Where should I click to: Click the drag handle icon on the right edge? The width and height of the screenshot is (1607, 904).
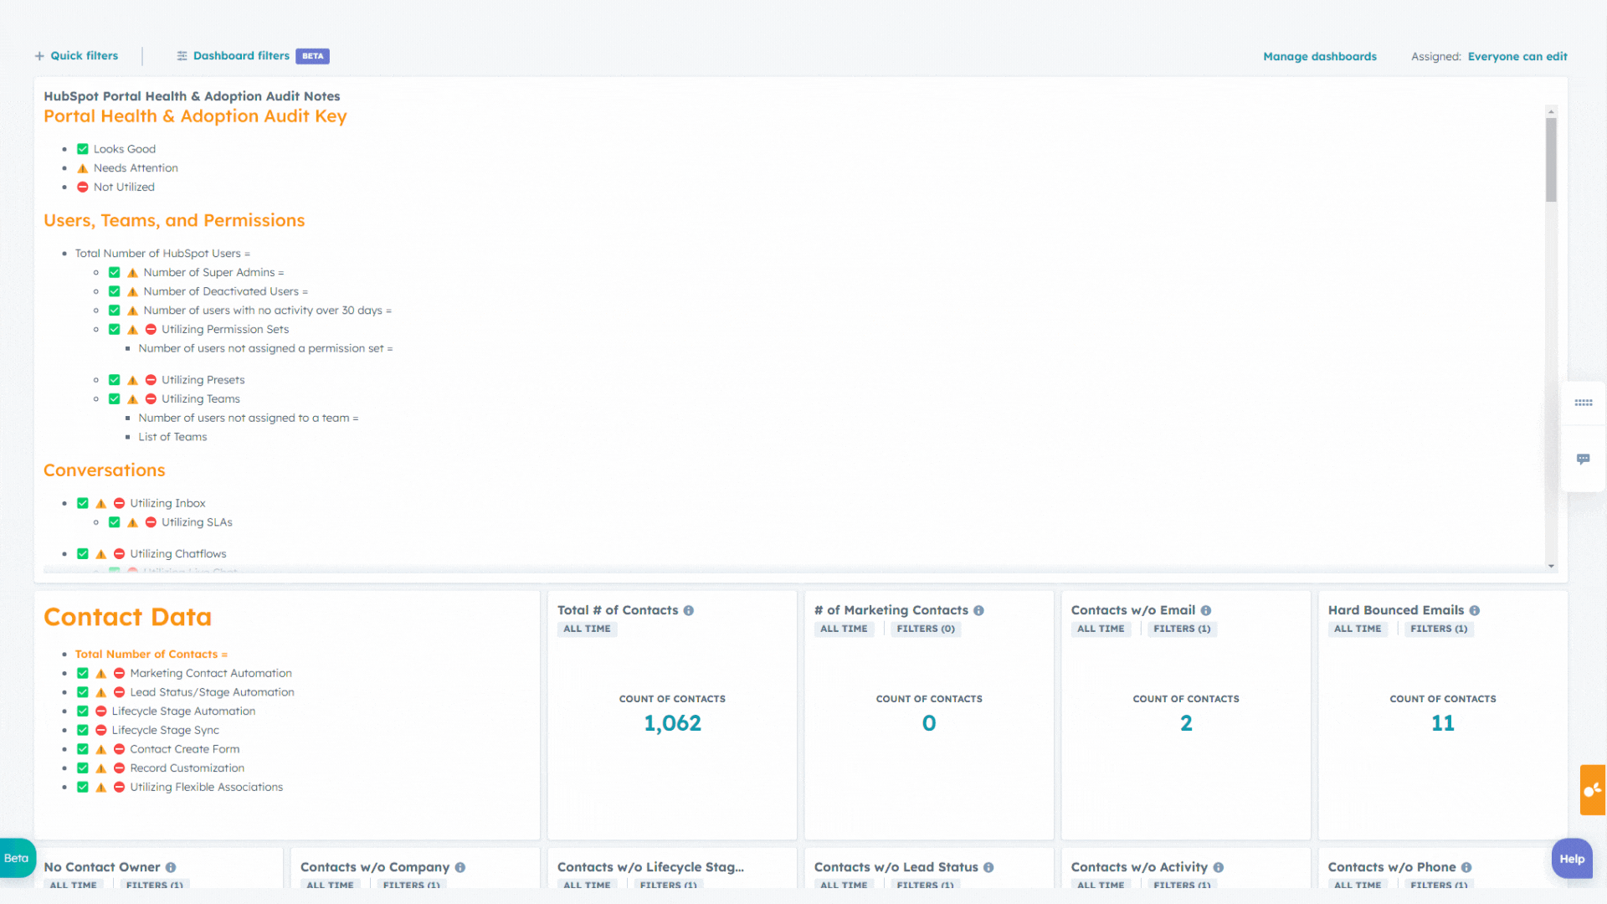[1584, 403]
